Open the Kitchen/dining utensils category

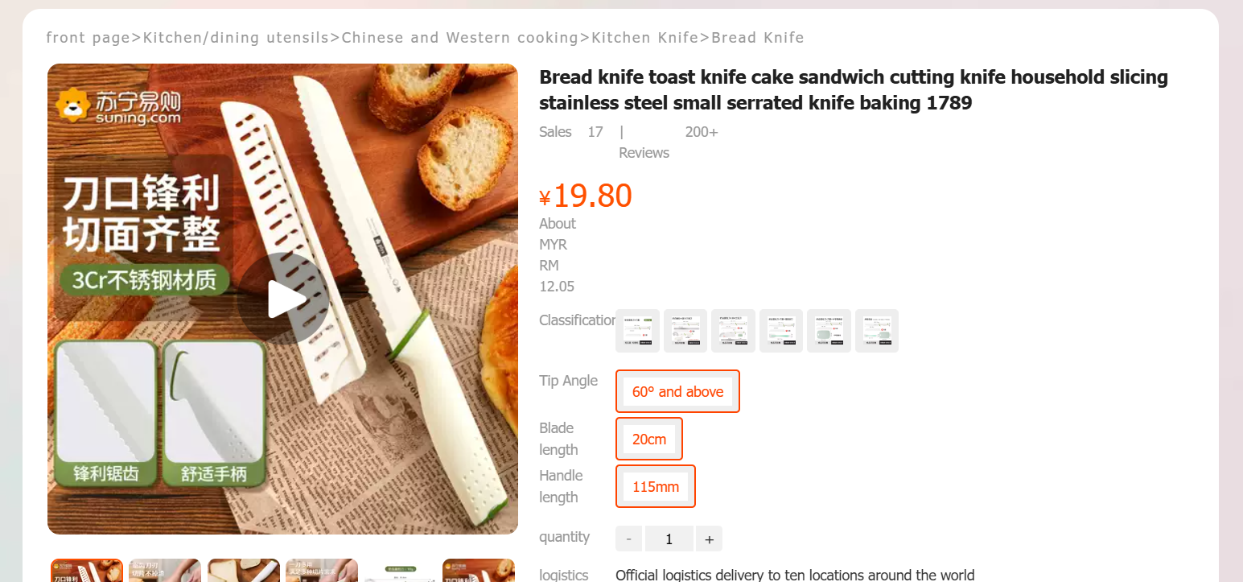click(235, 37)
